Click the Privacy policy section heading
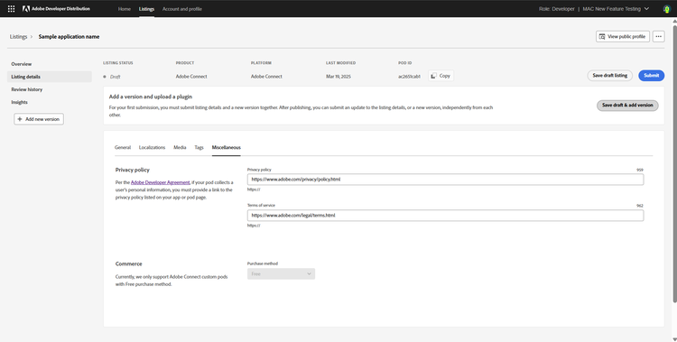This screenshot has width=677, height=342. coord(133,171)
